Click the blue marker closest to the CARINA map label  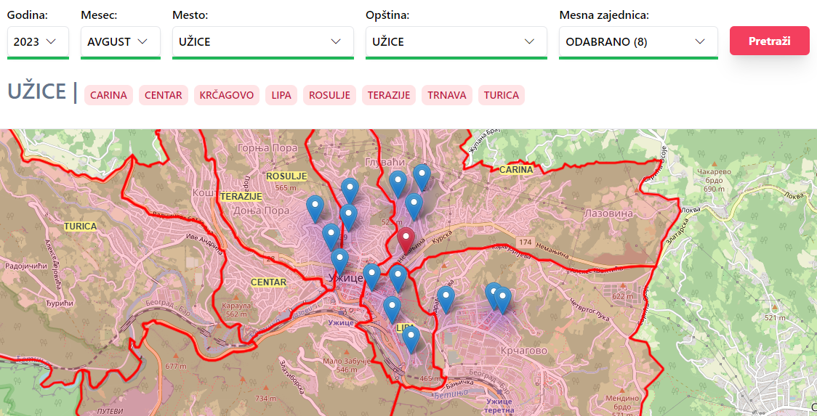point(422,176)
